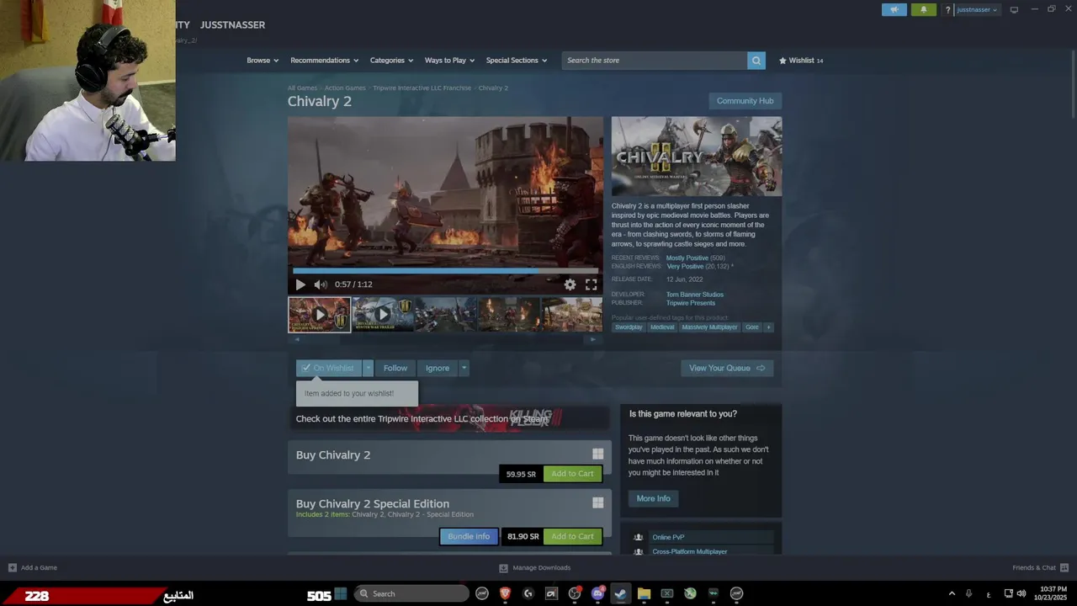Expand the jusstnasser account dropdown

pyautogui.click(x=977, y=10)
